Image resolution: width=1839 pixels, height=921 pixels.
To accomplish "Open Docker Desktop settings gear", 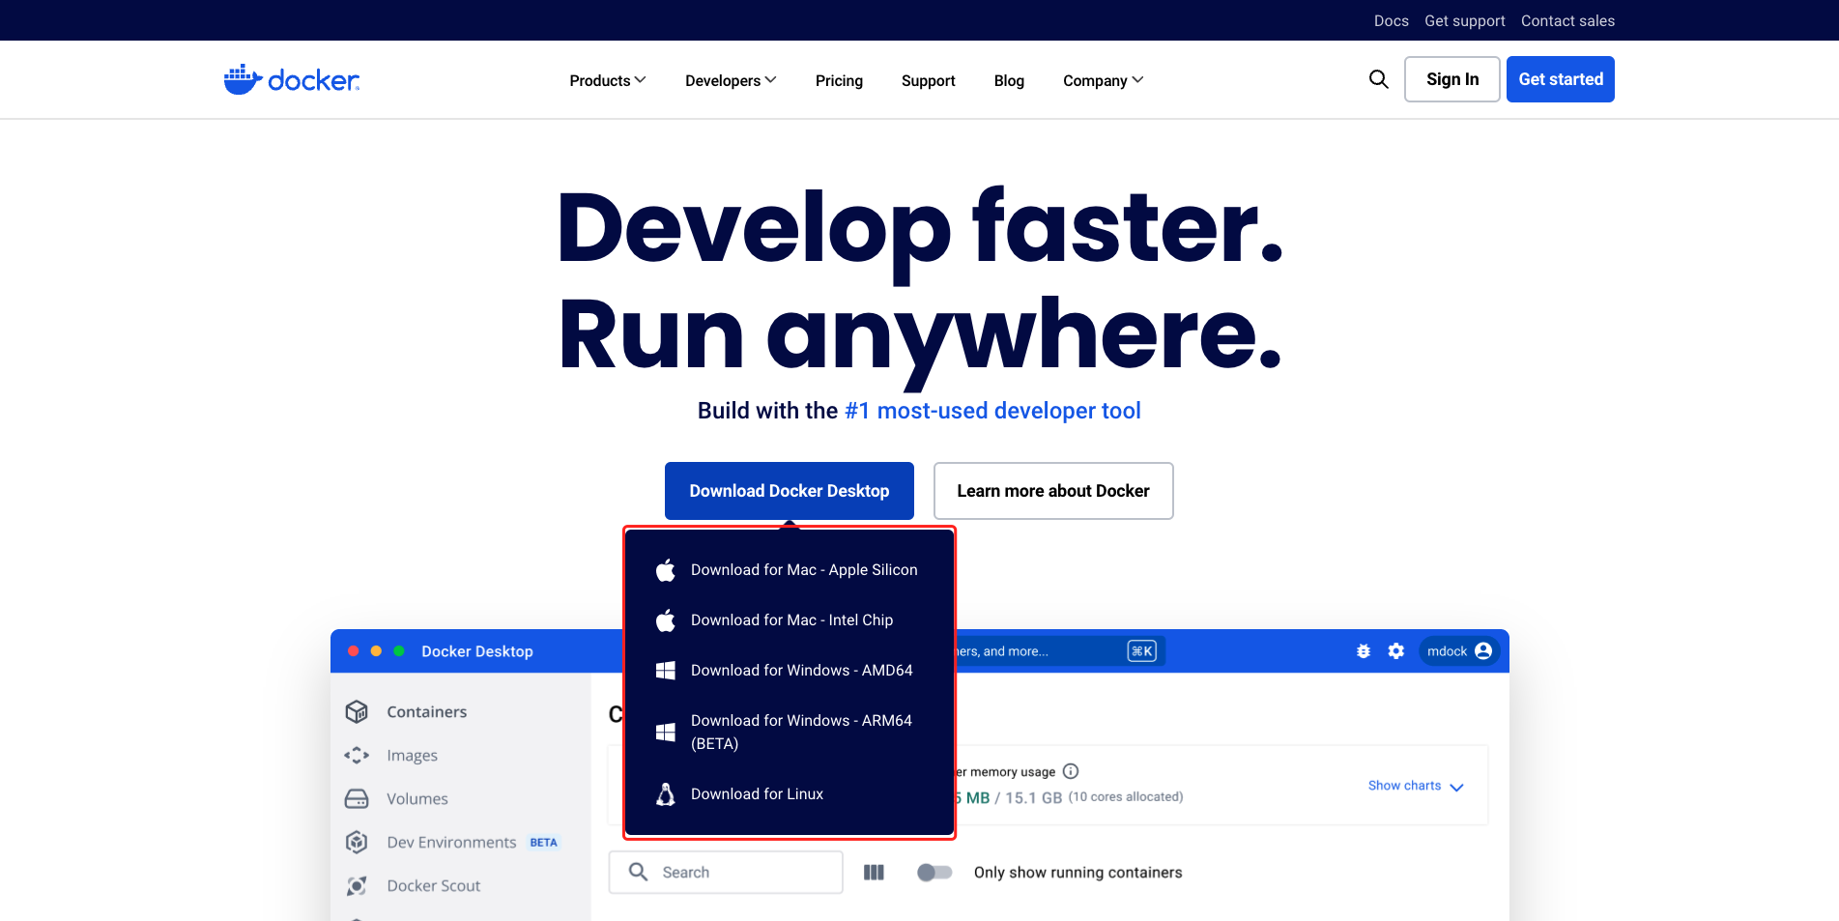I will pos(1395,651).
